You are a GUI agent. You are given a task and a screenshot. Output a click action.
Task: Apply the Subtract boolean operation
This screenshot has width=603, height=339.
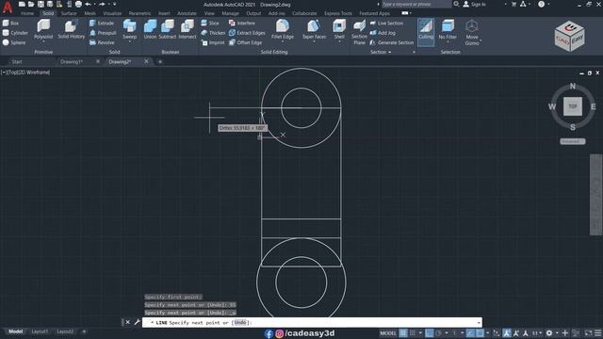coord(168,30)
